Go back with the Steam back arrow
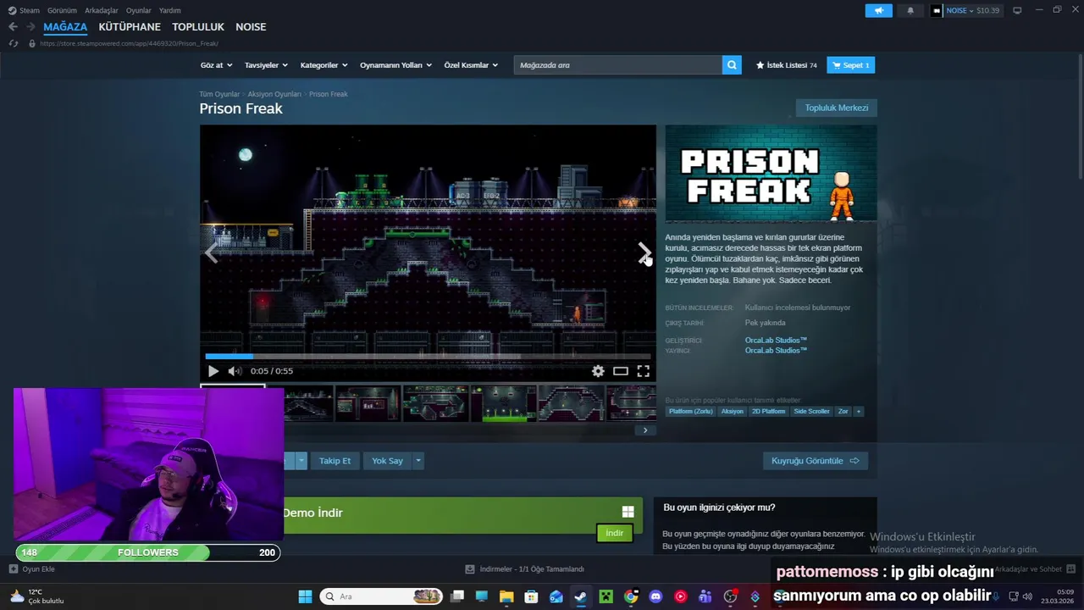This screenshot has width=1084, height=610. pos(13,27)
